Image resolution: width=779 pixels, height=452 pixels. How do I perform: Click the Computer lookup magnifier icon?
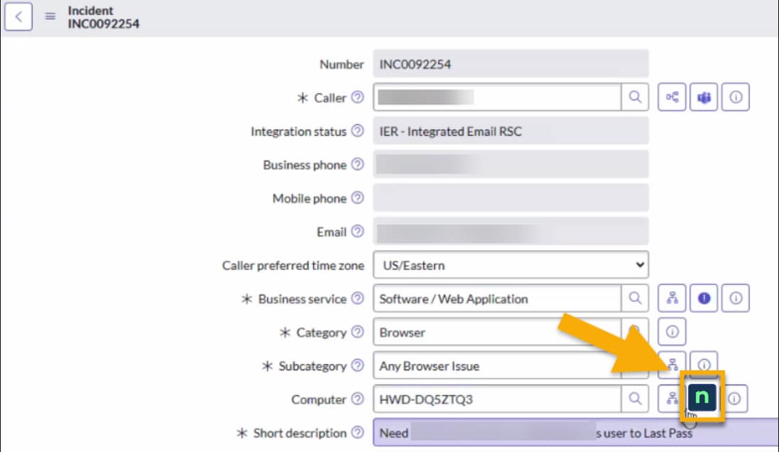[x=635, y=399]
